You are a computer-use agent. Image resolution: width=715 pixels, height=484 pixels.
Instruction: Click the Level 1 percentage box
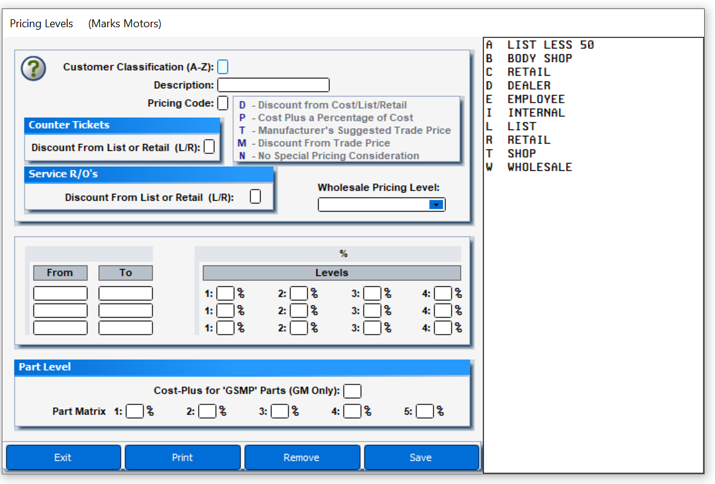[x=226, y=293]
